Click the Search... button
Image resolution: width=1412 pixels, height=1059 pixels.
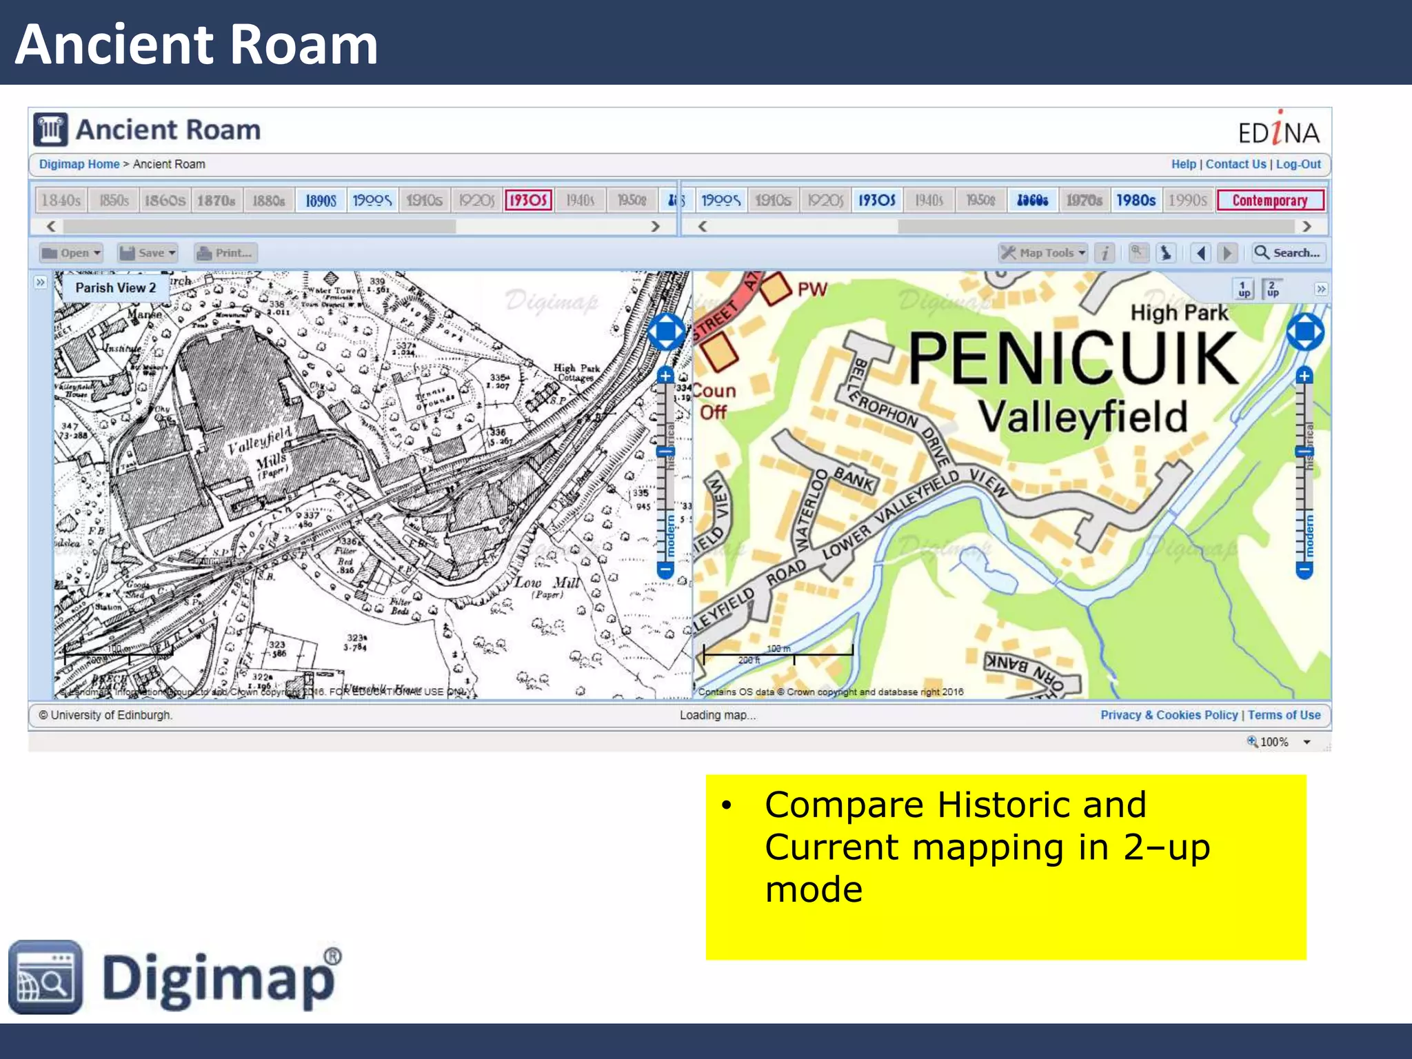click(1288, 253)
